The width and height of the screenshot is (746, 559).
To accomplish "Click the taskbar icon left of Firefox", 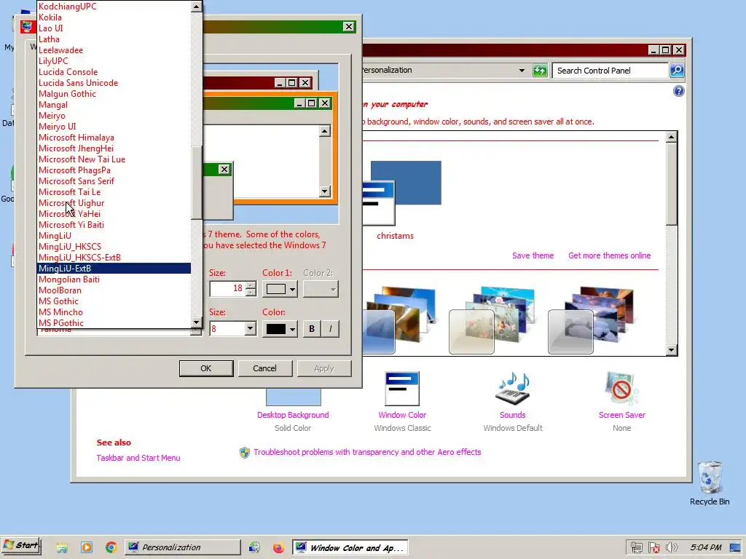I will pyautogui.click(x=254, y=547).
